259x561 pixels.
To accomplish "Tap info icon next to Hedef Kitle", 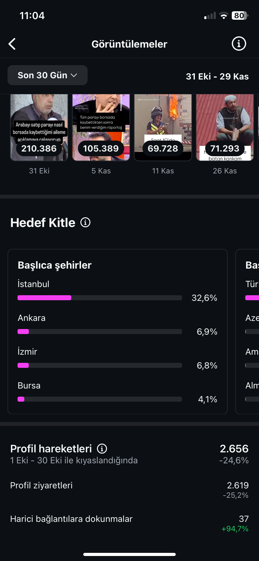I will (x=85, y=223).
